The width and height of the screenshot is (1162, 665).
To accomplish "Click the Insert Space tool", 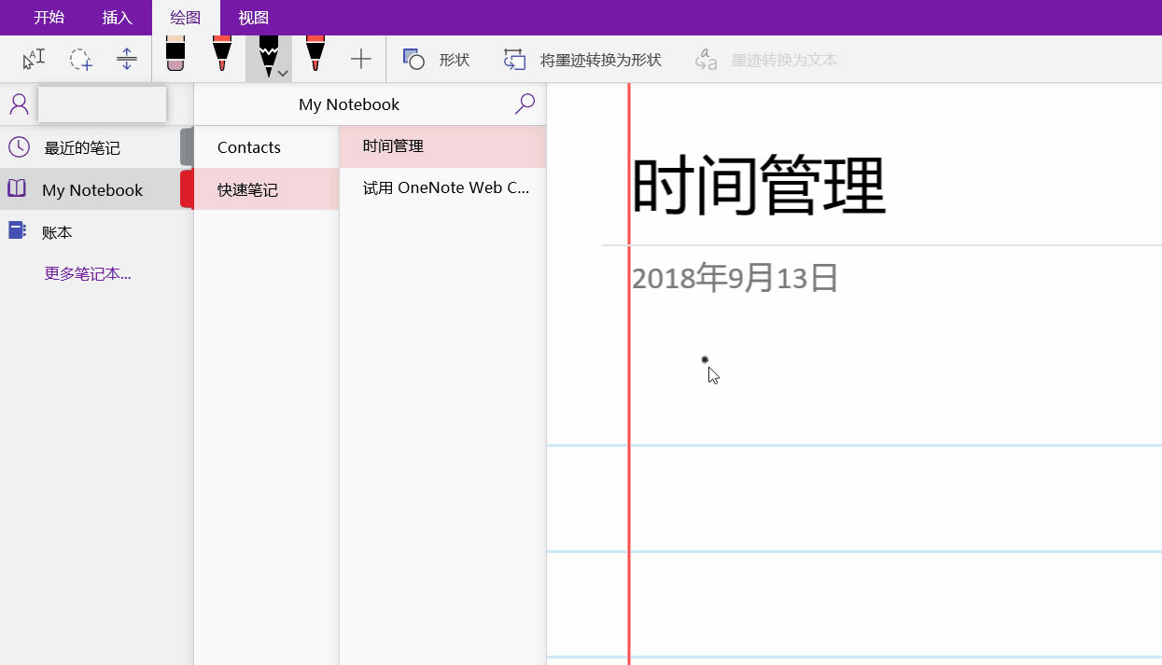I will 127,58.
